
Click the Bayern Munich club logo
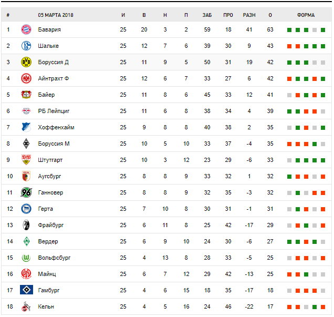[26, 29]
